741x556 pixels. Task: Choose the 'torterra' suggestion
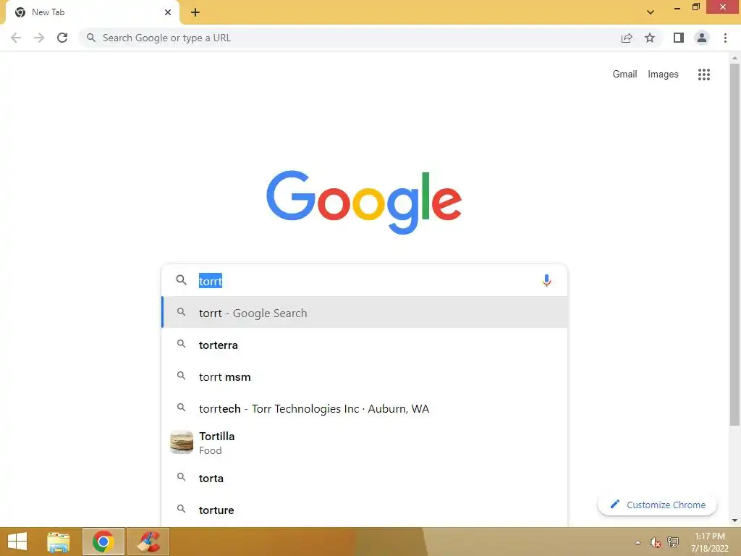pyautogui.click(x=364, y=345)
